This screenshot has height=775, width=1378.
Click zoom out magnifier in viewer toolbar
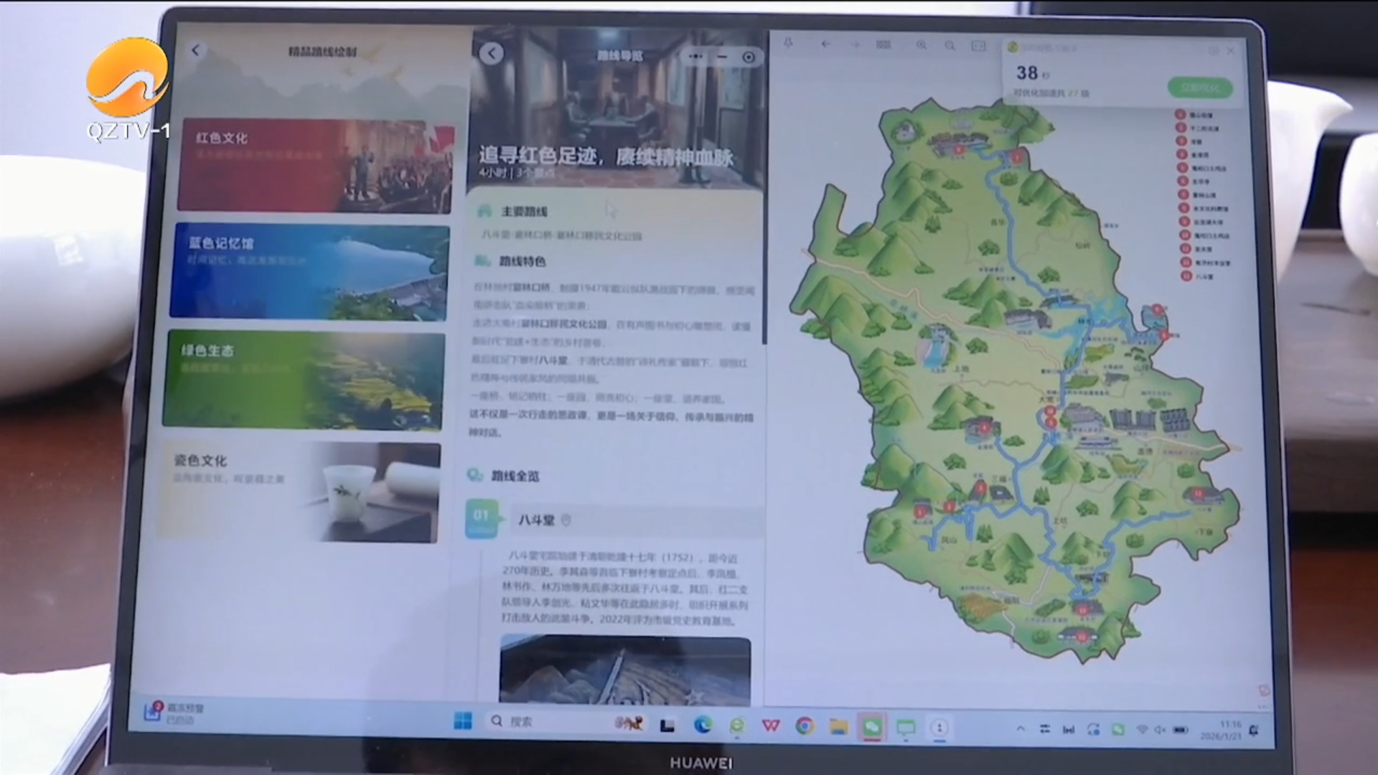point(950,46)
